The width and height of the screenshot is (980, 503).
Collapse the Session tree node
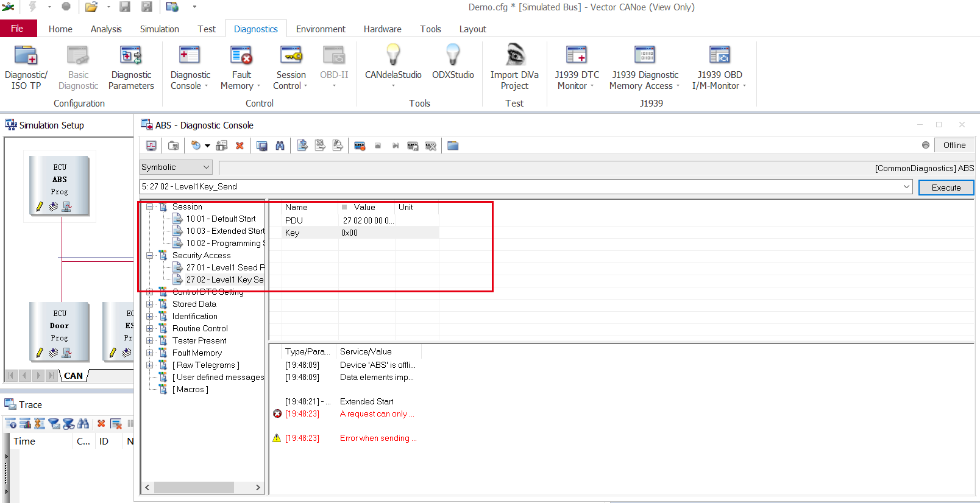tap(150, 207)
